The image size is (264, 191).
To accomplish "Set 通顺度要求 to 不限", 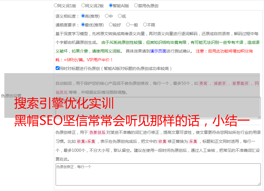I will [x=145, y=25].
